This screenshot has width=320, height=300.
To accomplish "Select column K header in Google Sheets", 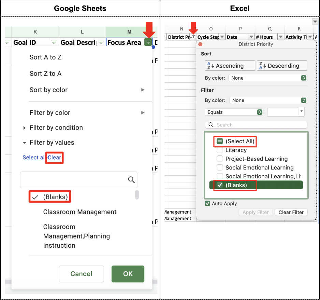I will [x=35, y=32].
